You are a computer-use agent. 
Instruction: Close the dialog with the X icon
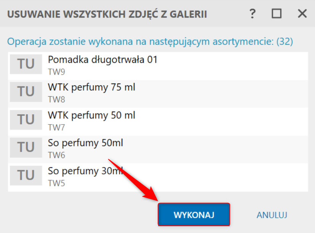tap(302, 14)
